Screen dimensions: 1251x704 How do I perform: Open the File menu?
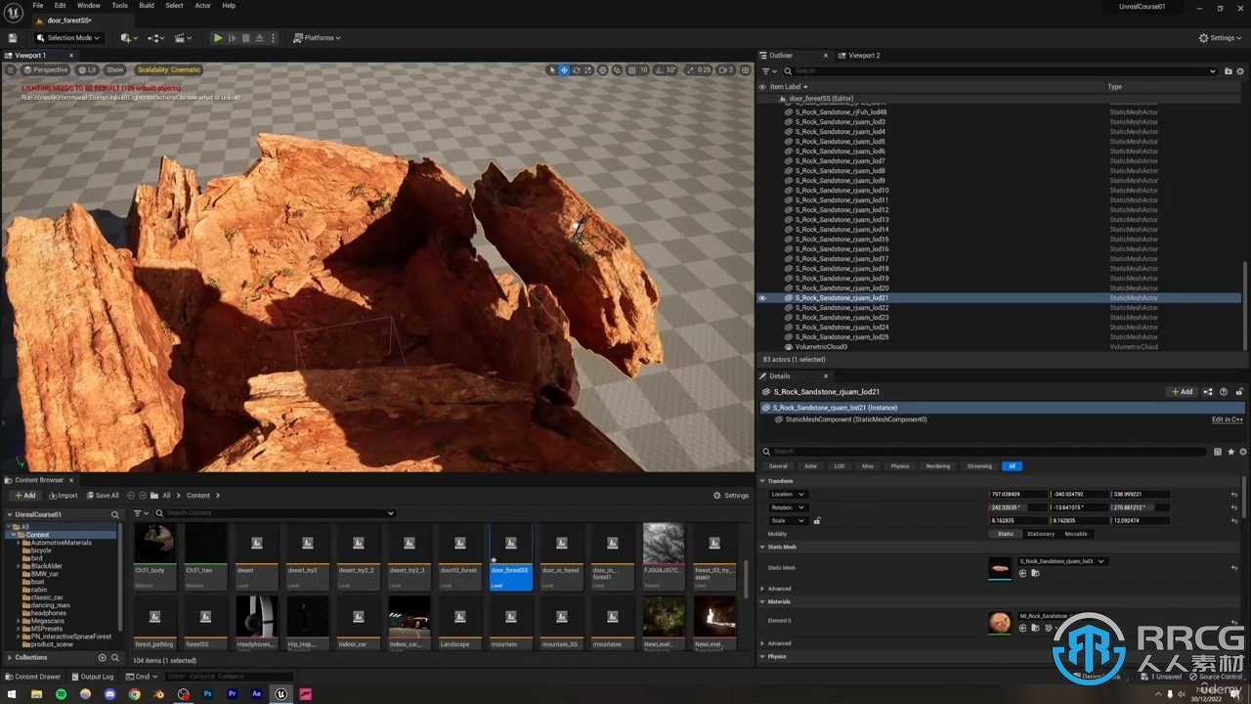[37, 5]
